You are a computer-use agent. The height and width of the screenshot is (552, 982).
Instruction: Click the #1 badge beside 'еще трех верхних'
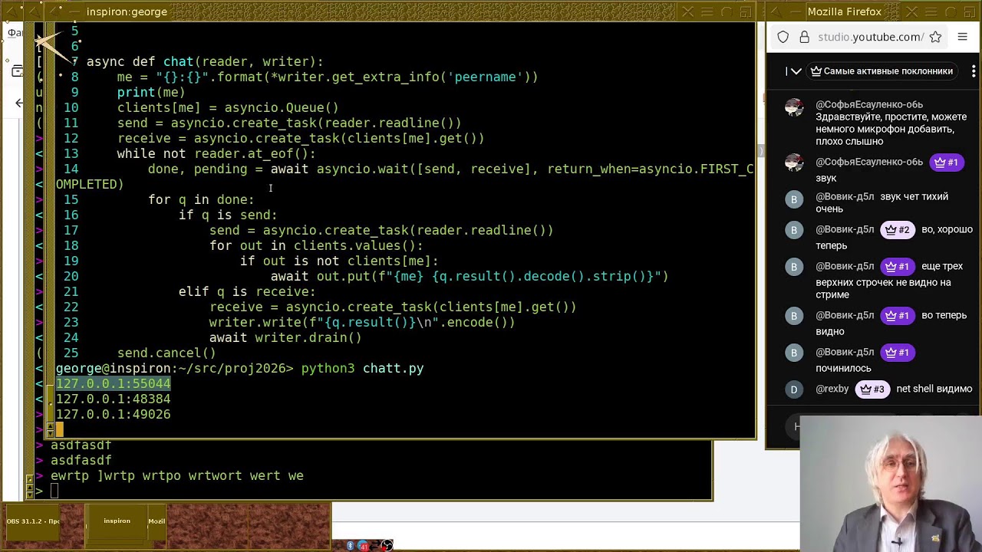897,266
